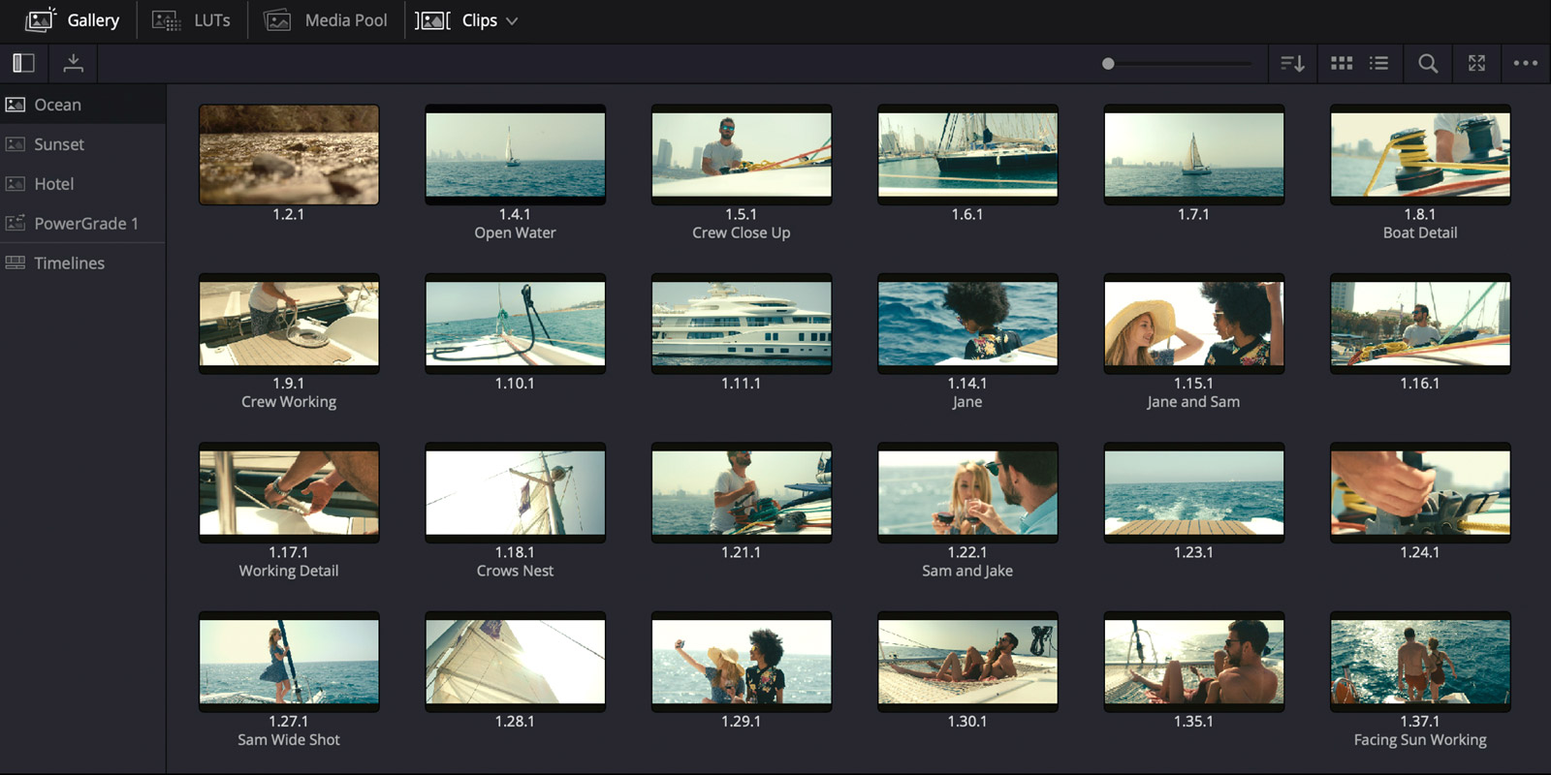Select still 1.6.1 thumbnail
1551x775 pixels.
[967, 155]
